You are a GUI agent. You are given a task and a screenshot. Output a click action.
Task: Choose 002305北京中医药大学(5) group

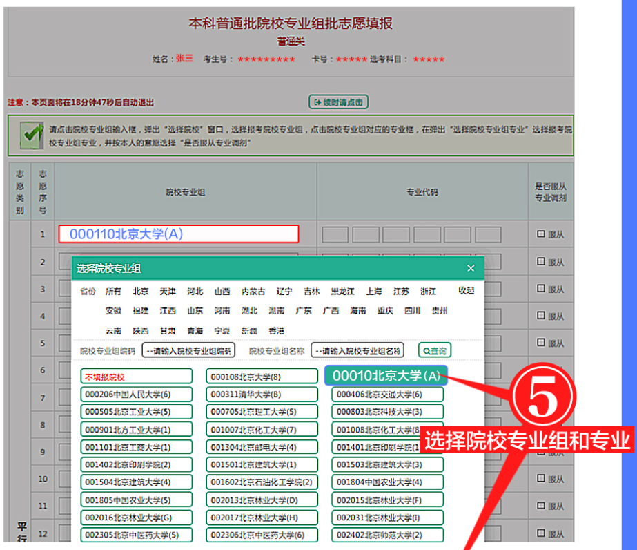coord(137,535)
